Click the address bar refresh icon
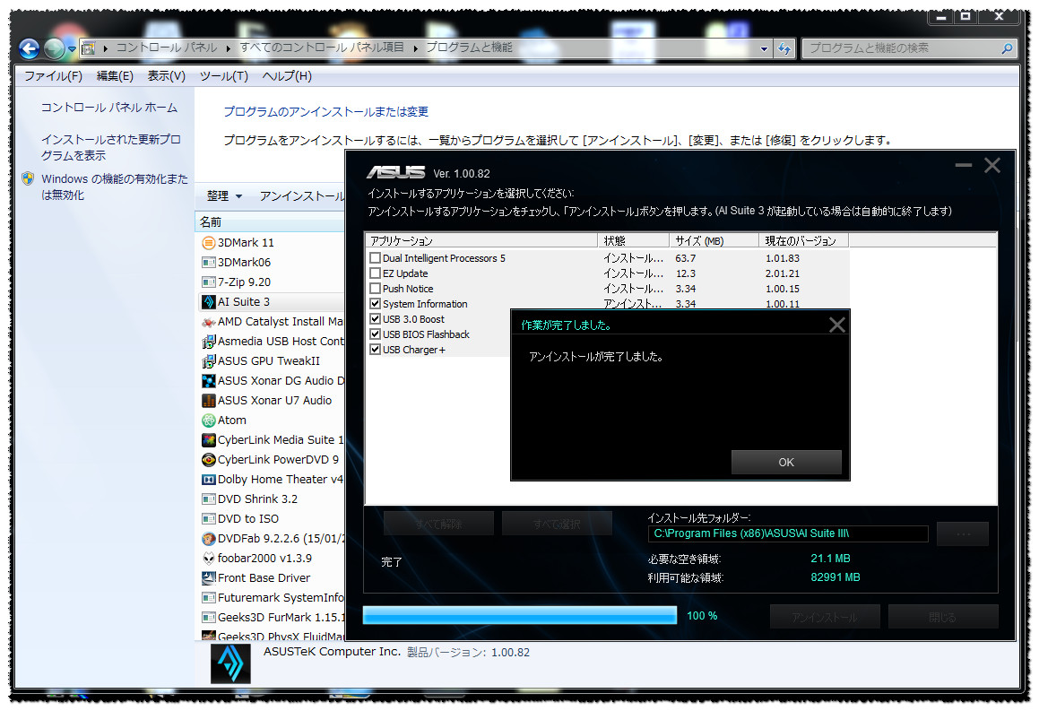 pyautogui.click(x=784, y=48)
